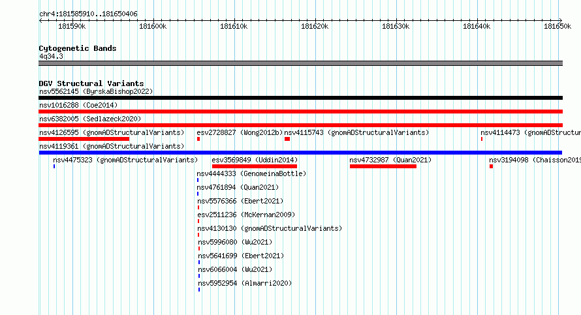Click the red esv3569849 variant bar
The height and width of the screenshot is (315, 581).
coord(255,166)
